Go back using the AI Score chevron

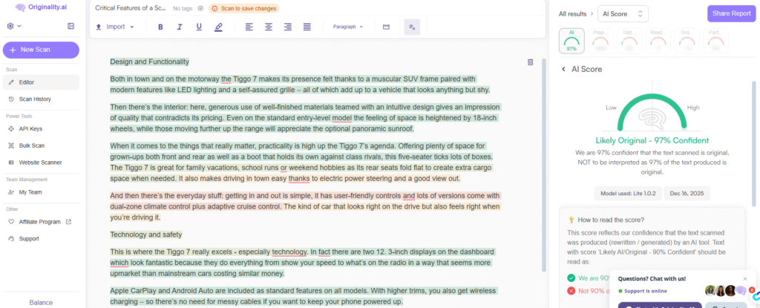[x=563, y=69]
